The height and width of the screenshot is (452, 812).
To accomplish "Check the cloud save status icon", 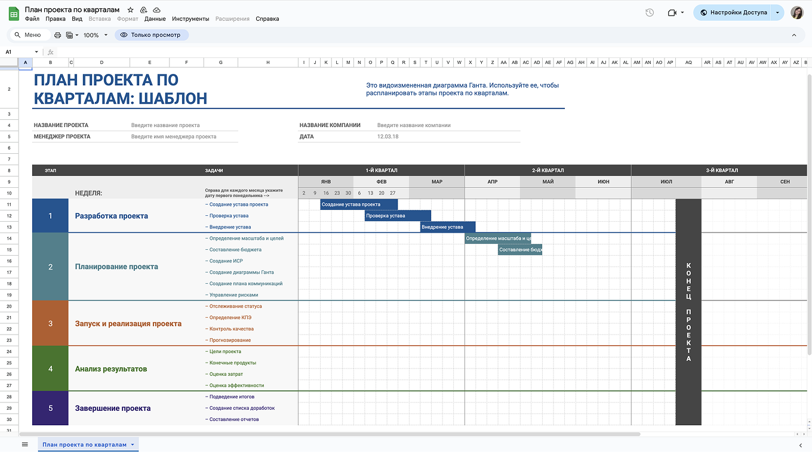I will [x=156, y=10].
